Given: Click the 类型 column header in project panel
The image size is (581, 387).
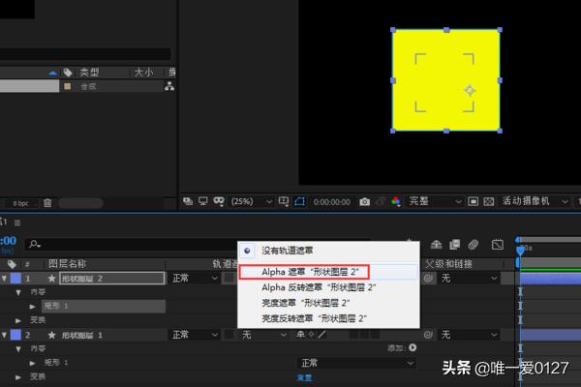Looking at the screenshot, I should click(89, 73).
